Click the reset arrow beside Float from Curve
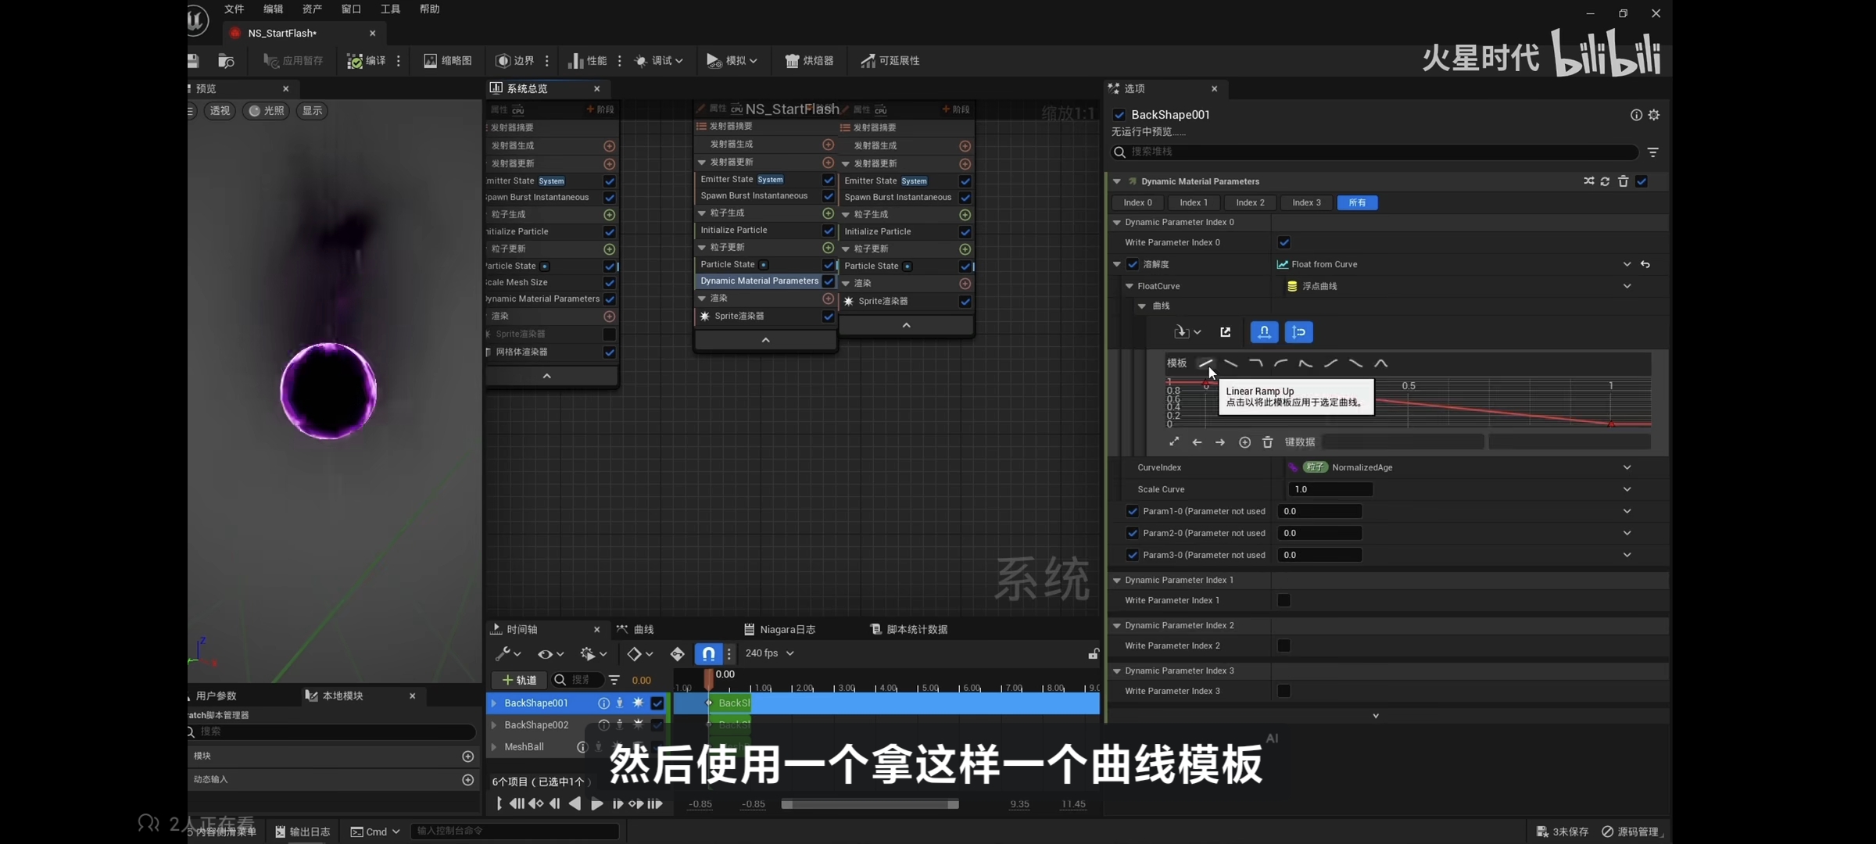 click(x=1645, y=264)
